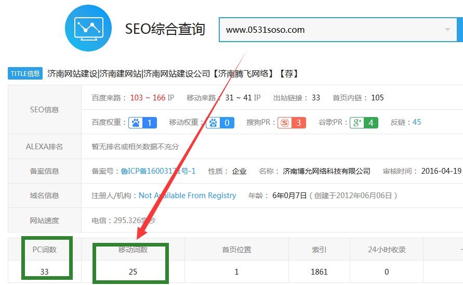The image size is (463, 285).
Task: Open the 鲁ICP备 record number link
Action: pos(158,171)
